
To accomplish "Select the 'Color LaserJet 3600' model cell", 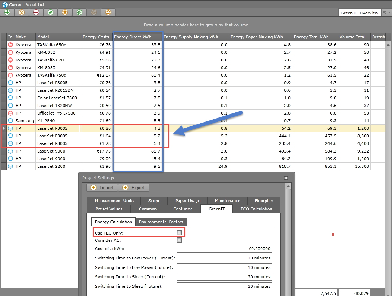I will pyautogui.click(x=57, y=98).
